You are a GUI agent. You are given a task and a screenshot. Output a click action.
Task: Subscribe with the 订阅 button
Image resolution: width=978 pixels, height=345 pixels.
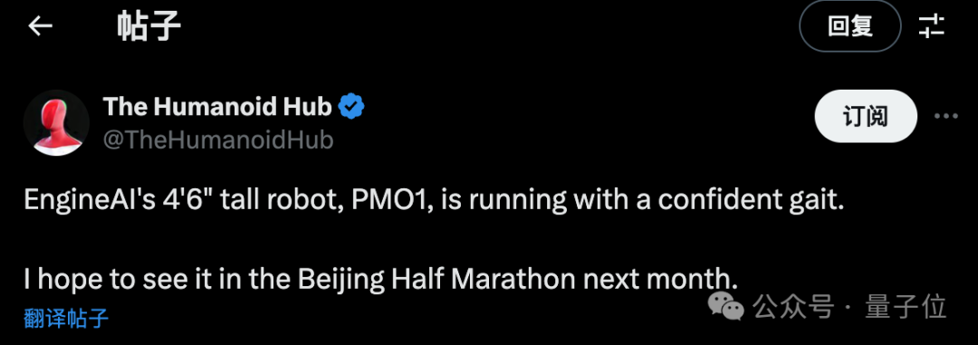(x=866, y=117)
